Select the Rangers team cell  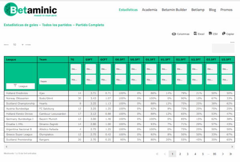coord(53,140)
